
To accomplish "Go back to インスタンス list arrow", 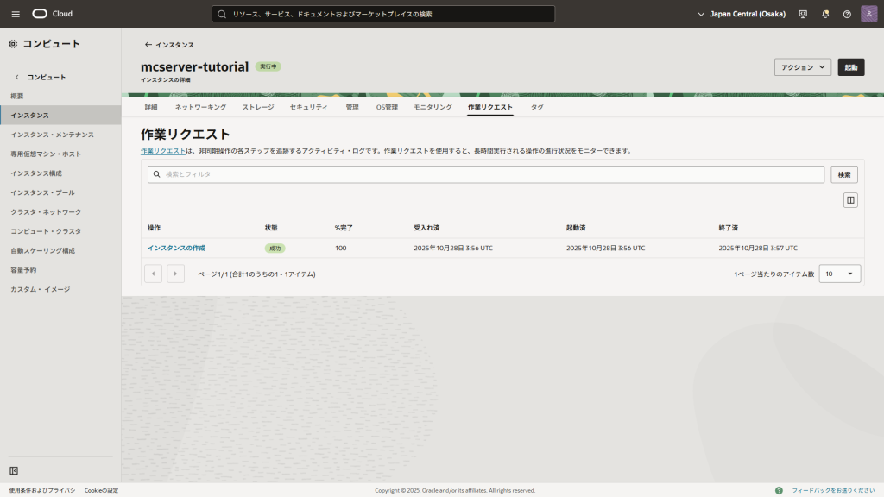I will pyautogui.click(x=148, y=44).
